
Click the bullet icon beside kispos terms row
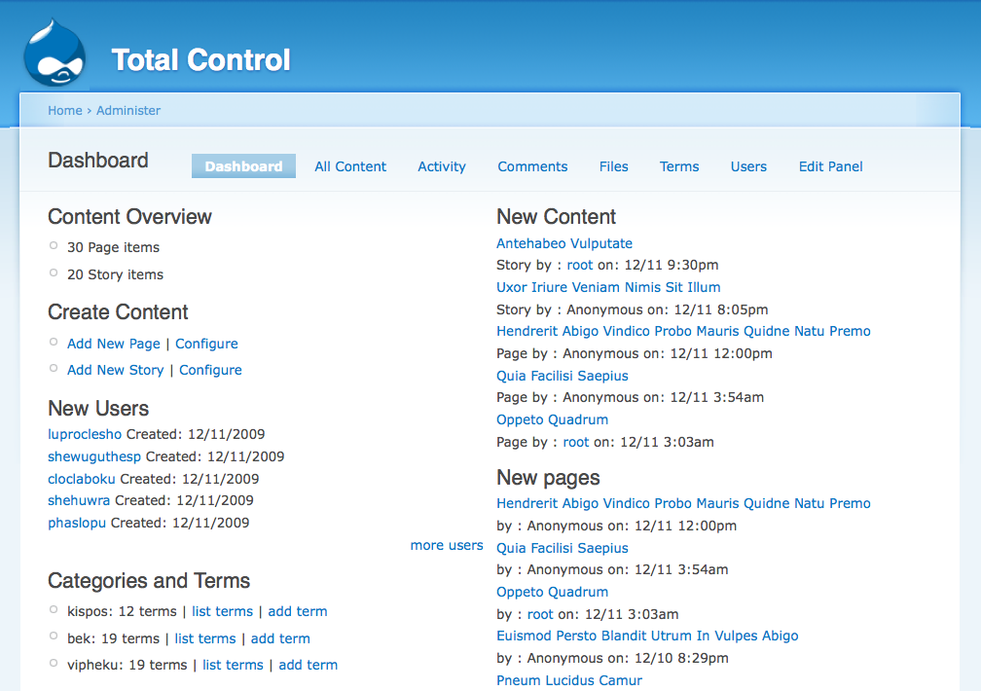(x=54, y=610)
